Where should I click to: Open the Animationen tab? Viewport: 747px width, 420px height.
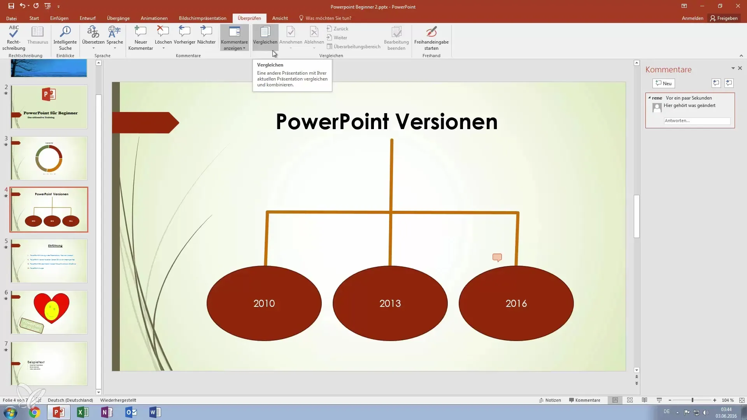[154, 18]
